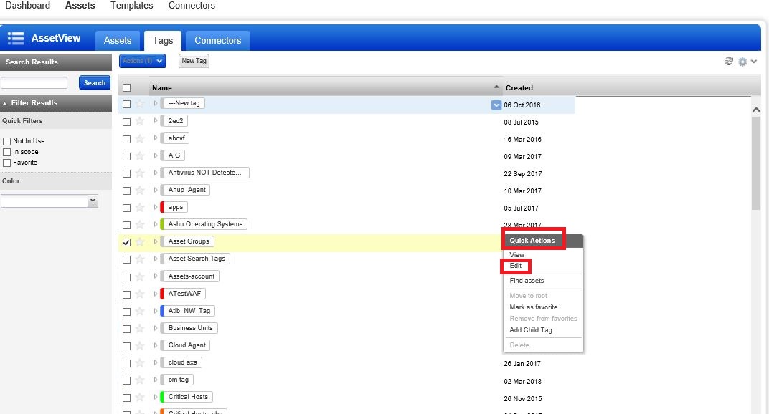Select Edit from Quick Actions menu
This screenshot has height=414, width=769.
516,266
